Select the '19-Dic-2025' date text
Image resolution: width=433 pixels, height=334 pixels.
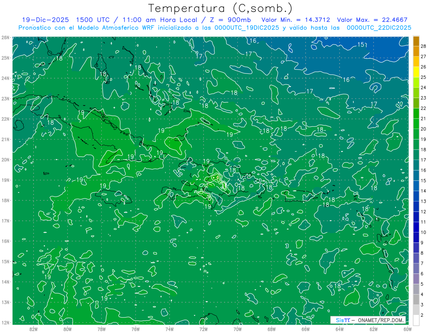pos(45,20)
